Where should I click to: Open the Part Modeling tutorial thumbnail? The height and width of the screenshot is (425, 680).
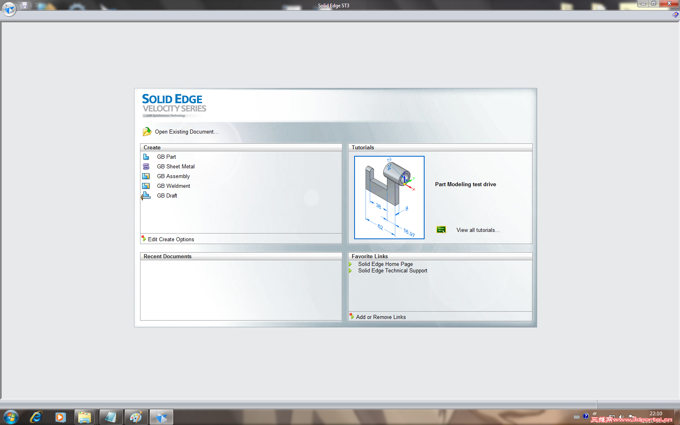[x=389, y=198]
